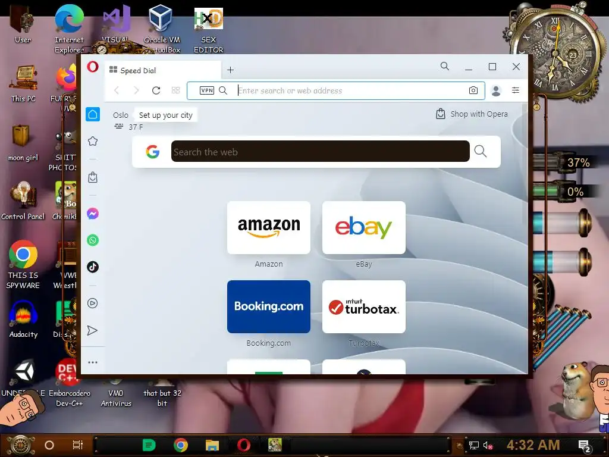The width and height of the screenshot is (609, 457).
Task: Click the Oslo weather city label
Action: [120, 115]
